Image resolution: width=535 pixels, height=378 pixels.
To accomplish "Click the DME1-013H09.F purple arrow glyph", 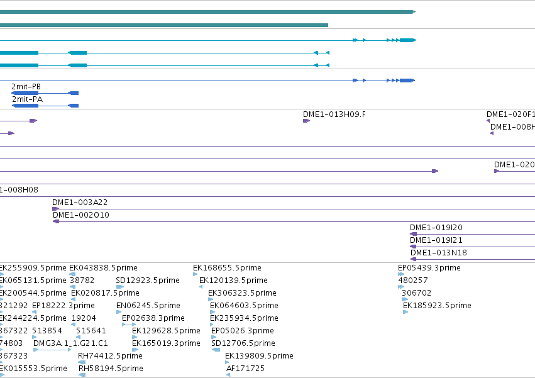I will click(306, 121).
